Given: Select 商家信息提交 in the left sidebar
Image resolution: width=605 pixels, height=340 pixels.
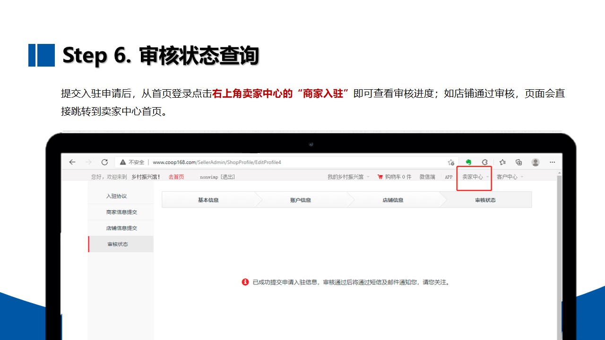Looking at the screenshot, I should [121, 212].
